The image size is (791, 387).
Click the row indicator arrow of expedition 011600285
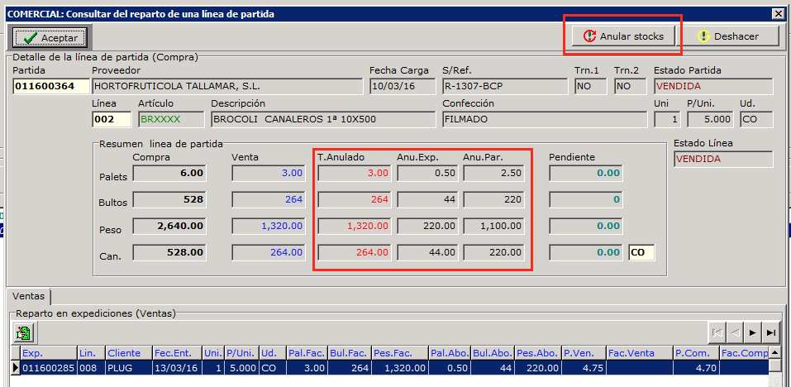(x=15, y=367)
